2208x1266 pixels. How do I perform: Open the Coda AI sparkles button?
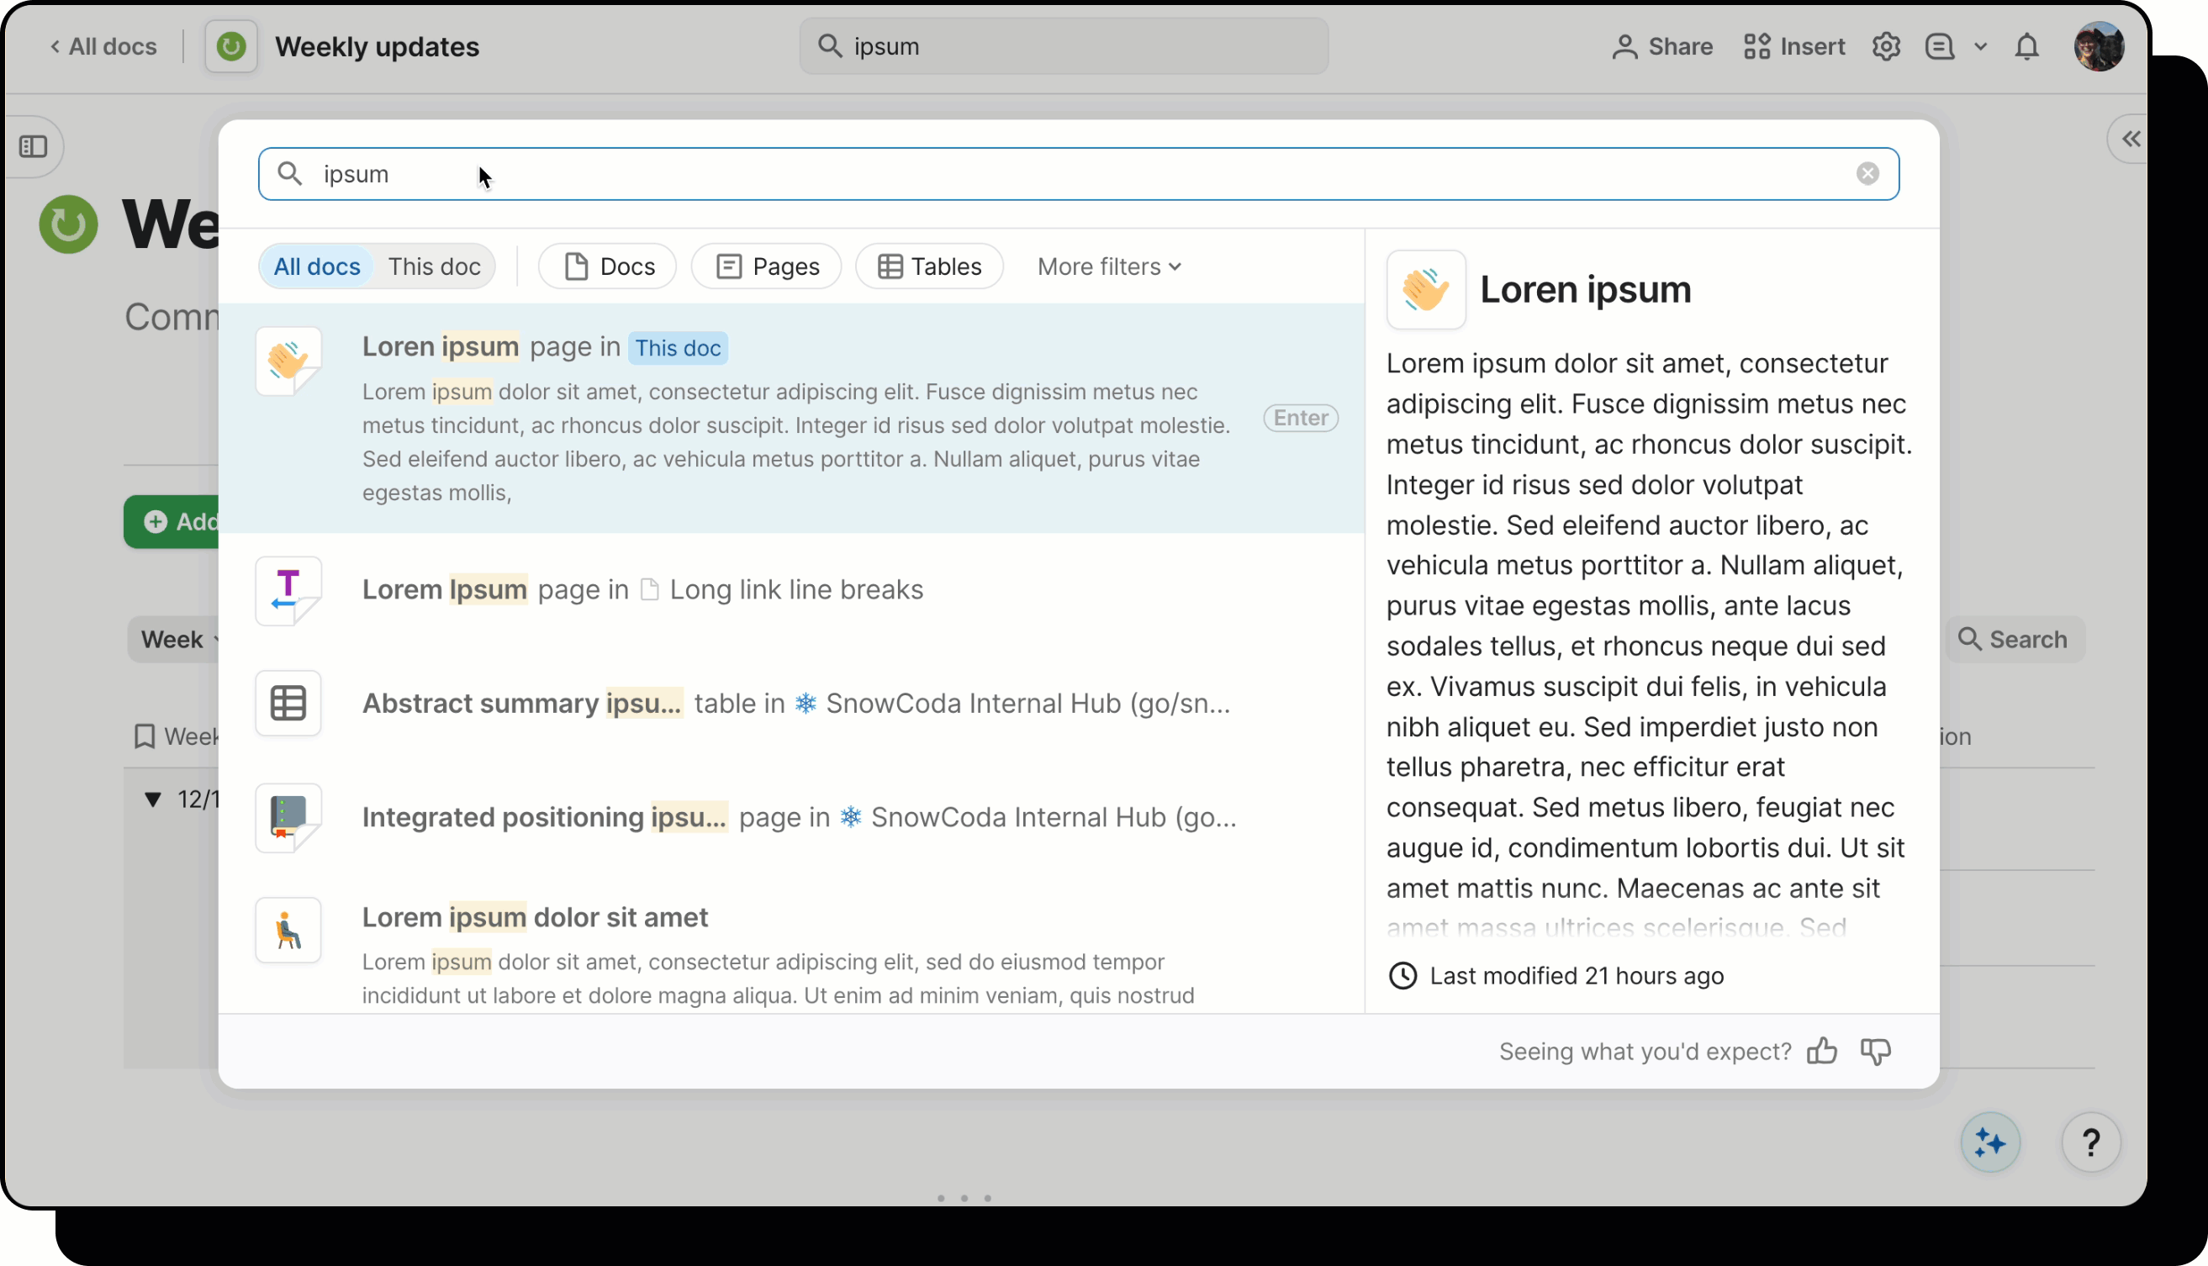click(1989, 1142)
